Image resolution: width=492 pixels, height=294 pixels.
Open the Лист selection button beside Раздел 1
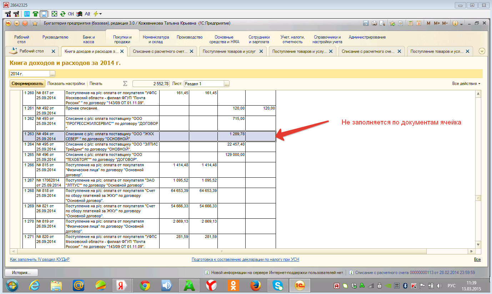227,84
